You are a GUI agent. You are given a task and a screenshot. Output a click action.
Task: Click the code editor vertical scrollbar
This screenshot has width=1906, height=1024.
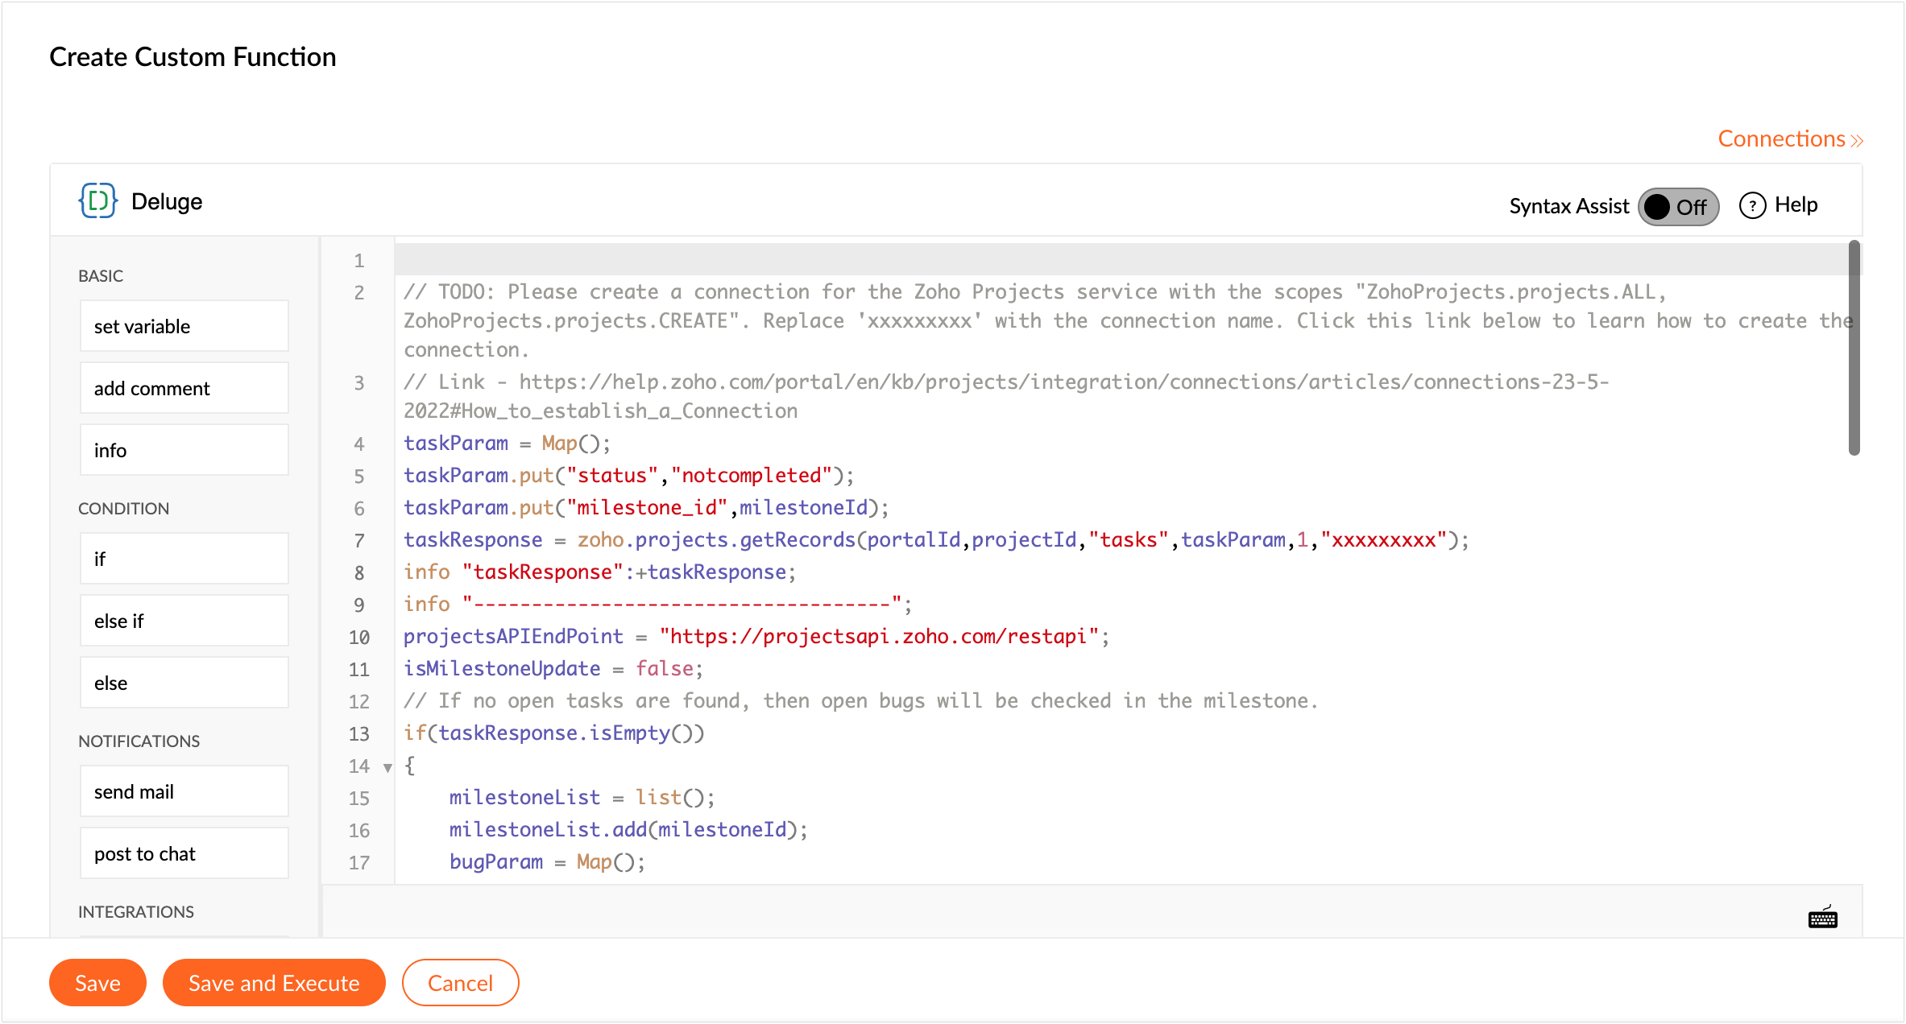[1854, 348]
